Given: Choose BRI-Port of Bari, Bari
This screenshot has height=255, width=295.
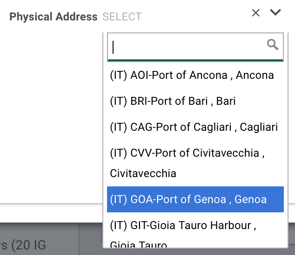Looking at the screenshot, I should (173, 101).
